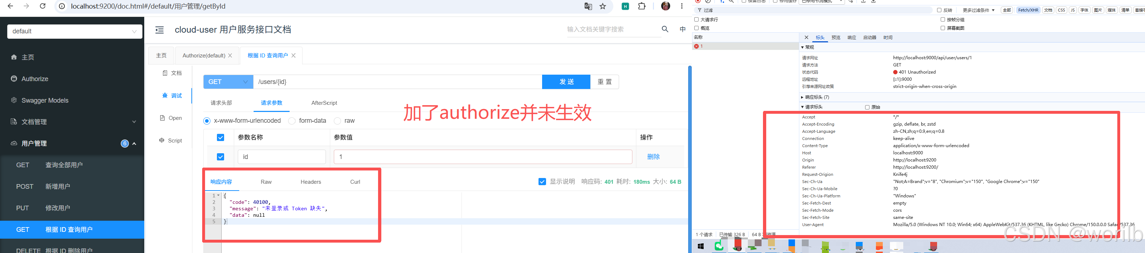Close the 根据 ID 查询用户 tab
This screenshot has height=253, width=1145.
[294, 55]
